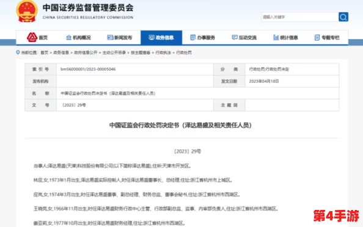Click the 发文日期 label cell
This screenshot has width=363, height=227.
(229, 81)
